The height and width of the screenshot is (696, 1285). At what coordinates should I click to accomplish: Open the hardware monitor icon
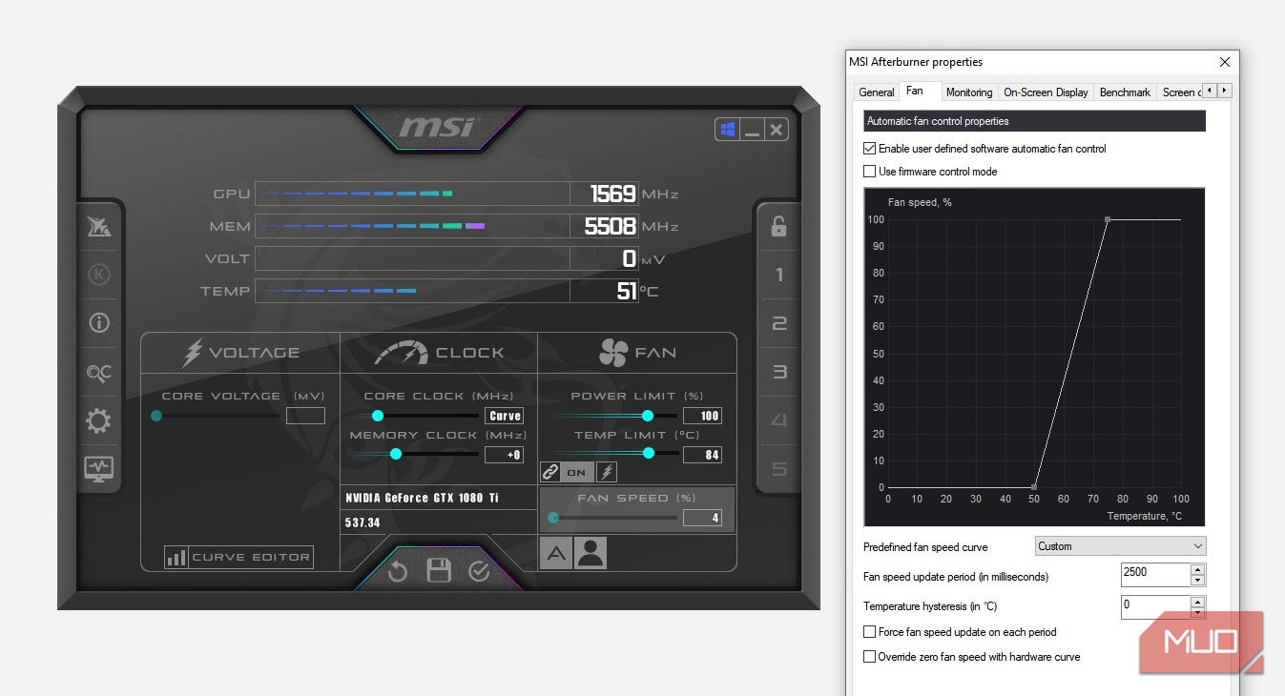99,468
